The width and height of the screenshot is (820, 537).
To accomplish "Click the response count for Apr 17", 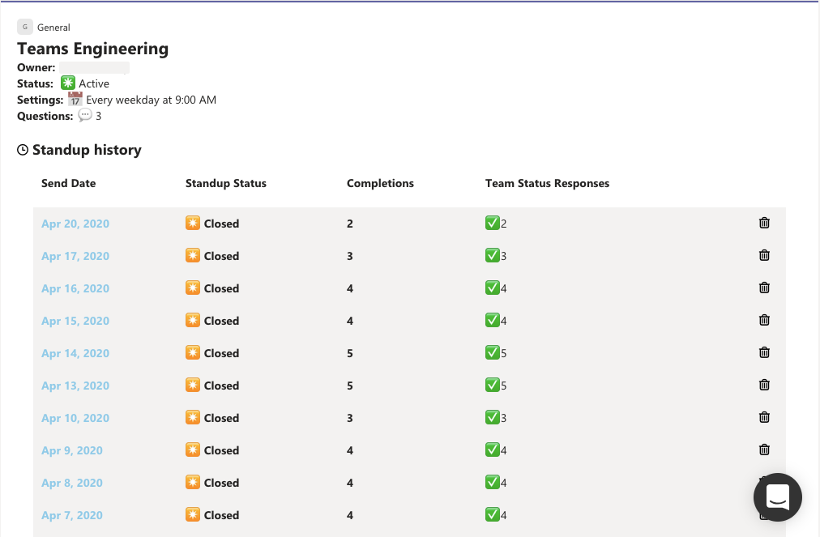I will coord(504,256).
